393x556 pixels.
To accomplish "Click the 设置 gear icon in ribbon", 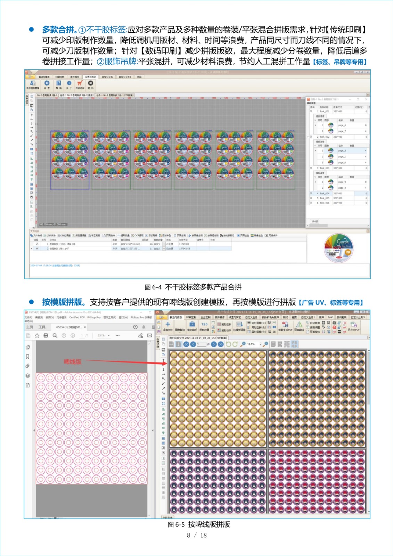I will 47,84.
